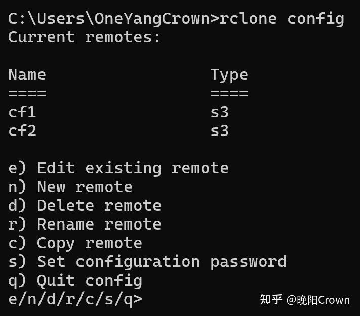
Task: Click the 知乎 watermark logo
Action: pos(271,300)
